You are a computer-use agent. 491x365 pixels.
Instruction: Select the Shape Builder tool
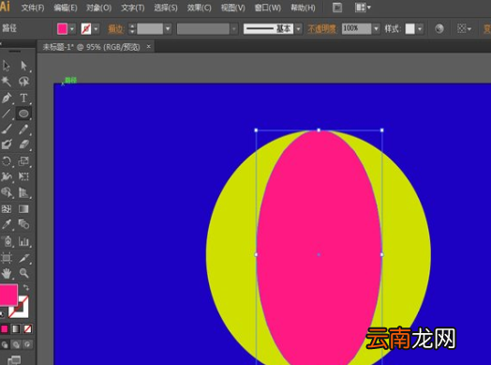[x=7, y=192]
